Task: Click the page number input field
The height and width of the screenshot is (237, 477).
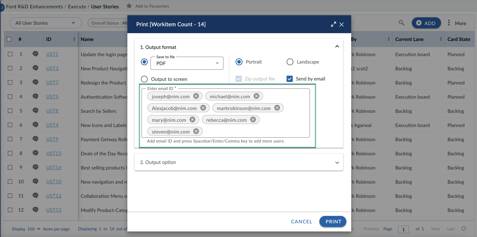Action: click(x=403, y=229)
